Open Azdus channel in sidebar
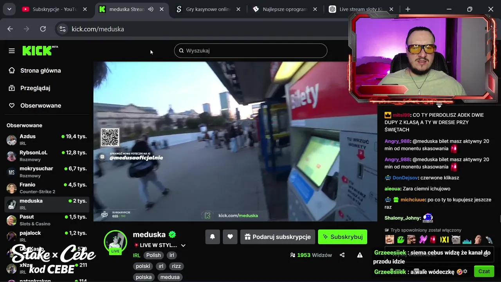501x282 pixels. tap(47, 140)
